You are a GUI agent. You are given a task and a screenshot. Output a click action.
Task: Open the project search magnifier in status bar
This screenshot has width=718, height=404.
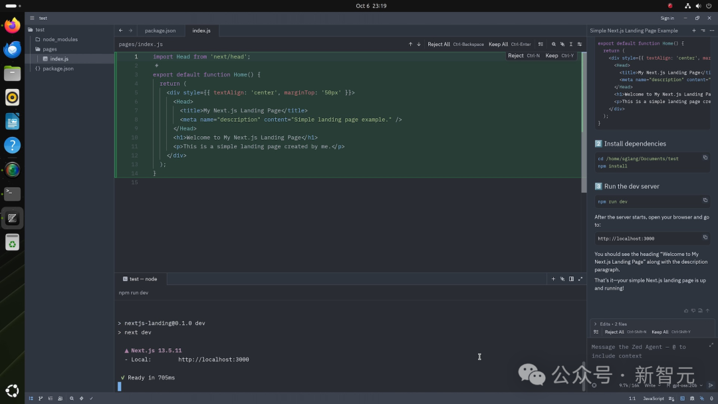coord(71,398)
